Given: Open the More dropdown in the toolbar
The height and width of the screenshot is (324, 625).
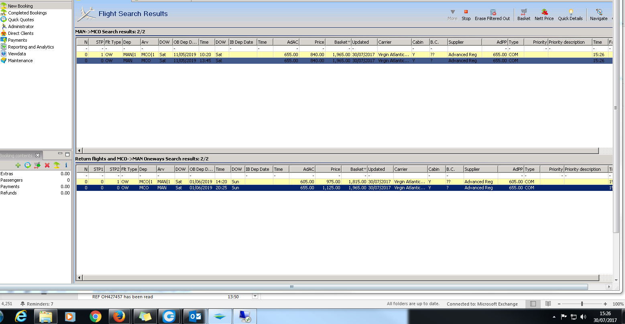Looking at the screenshot, I should (452, 15).
